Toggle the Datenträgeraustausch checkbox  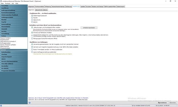32,16
